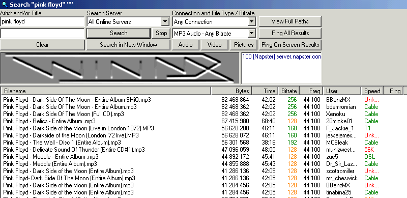Select the Video file type button
The image size is (407, 198).
pyautogui.click(x=214, y=45)
